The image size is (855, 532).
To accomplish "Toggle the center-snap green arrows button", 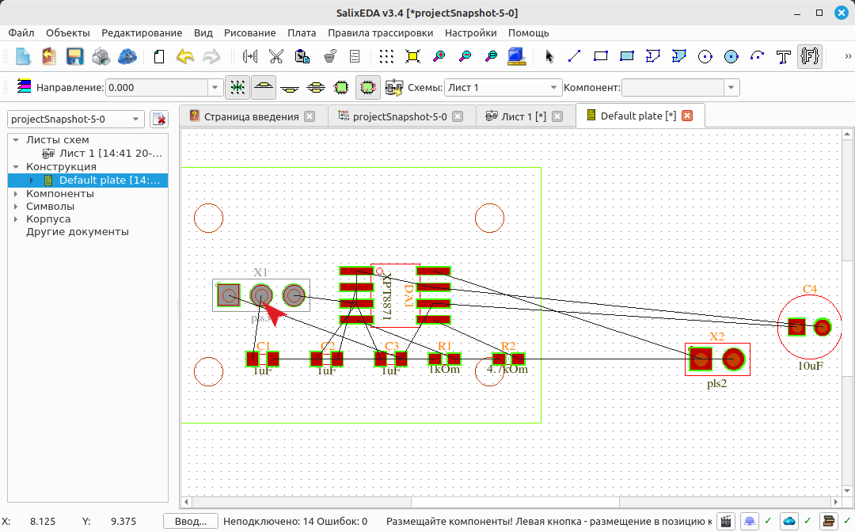I will [x=237, y=87].
